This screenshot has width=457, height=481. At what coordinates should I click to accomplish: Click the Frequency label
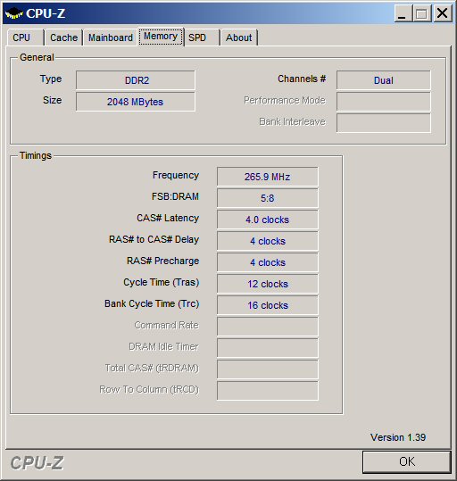click(x=176, y=175)
